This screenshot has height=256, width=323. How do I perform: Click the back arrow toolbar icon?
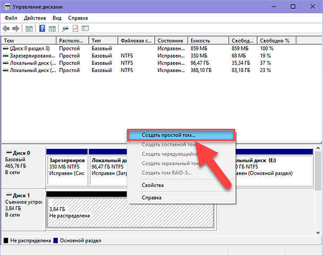pyautogui.click(x=6, y=28)
